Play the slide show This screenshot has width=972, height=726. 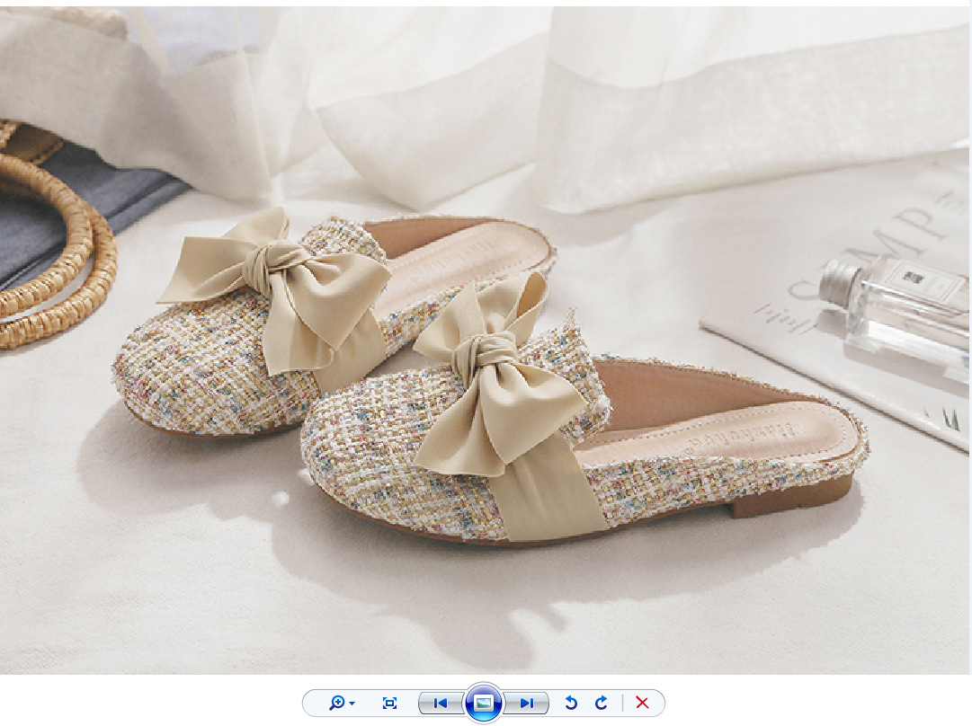point(484,703)
